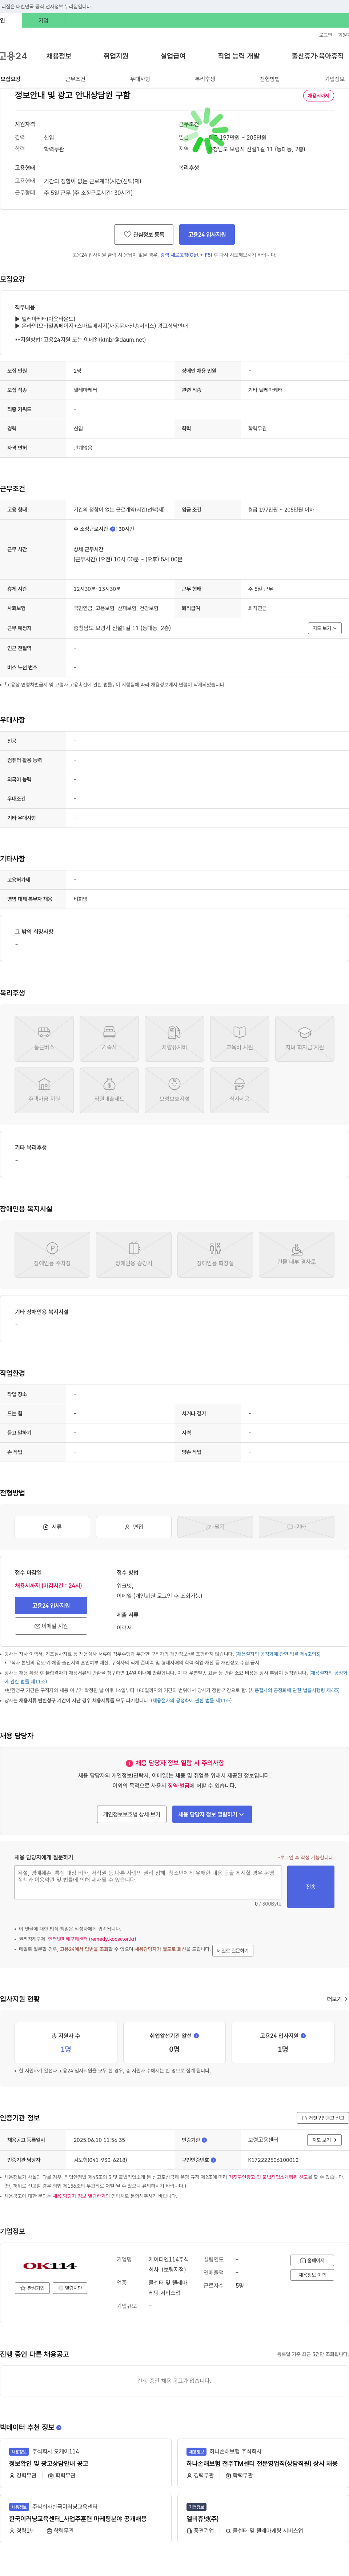This screenshot has height=2576, width=349.
Task: Open the 실업급여 menu
Action: 173,56
